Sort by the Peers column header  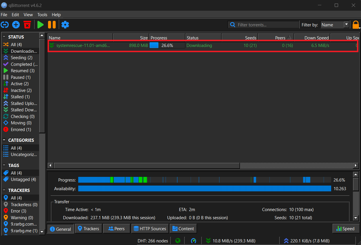pyautogui.click(x=276, y=38)
